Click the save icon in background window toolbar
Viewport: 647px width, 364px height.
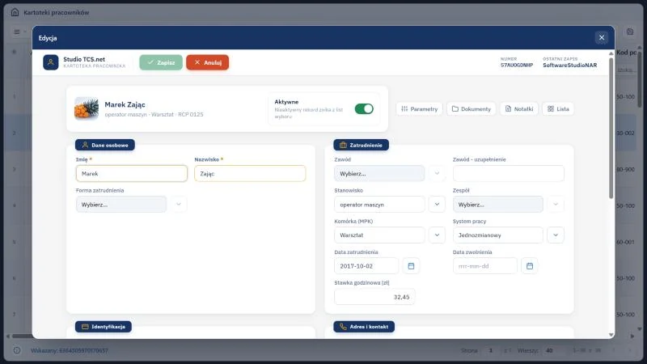click(x=630, y=32)
